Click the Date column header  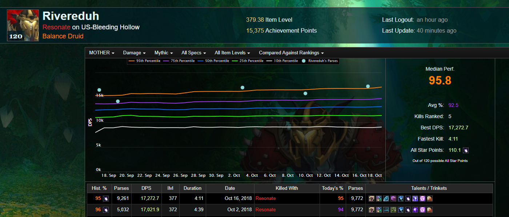pyautogui.click(x=230, y=188)
